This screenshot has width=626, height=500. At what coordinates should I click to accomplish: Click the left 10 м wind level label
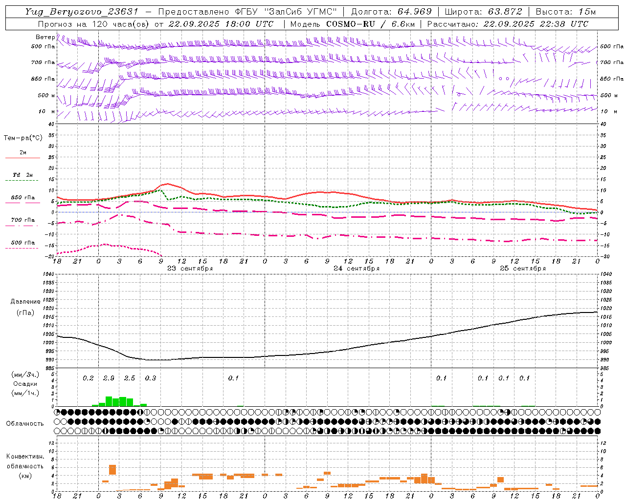[x=47, y=111]
